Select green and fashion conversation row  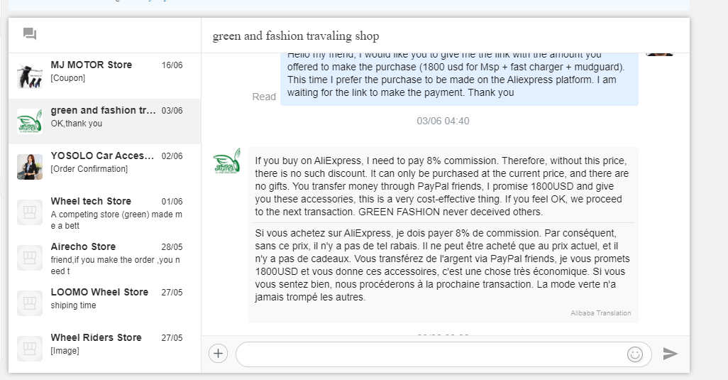click(104, 121)
